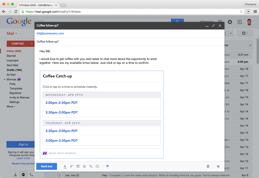Click the Send now button
Viewport: 259px width, 178px height.
pyautogui.click(x=47, y=166)
